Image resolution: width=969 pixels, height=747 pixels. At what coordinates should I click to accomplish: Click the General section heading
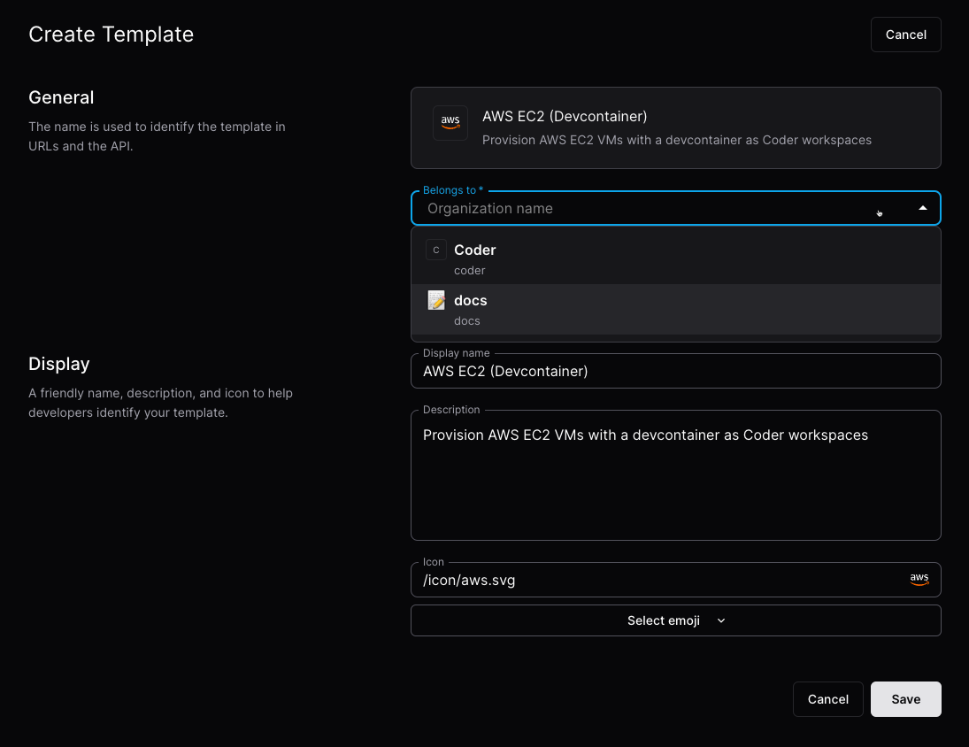pyautogui.click(x=61, y=97)
